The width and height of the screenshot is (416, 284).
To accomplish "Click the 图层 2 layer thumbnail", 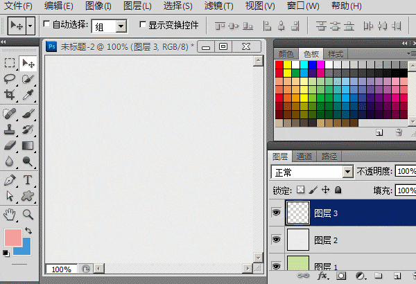I will tap(297, 240).
